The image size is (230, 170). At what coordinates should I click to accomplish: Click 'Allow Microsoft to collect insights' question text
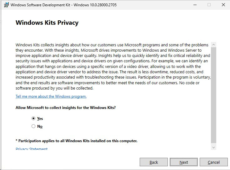[66, 108]
